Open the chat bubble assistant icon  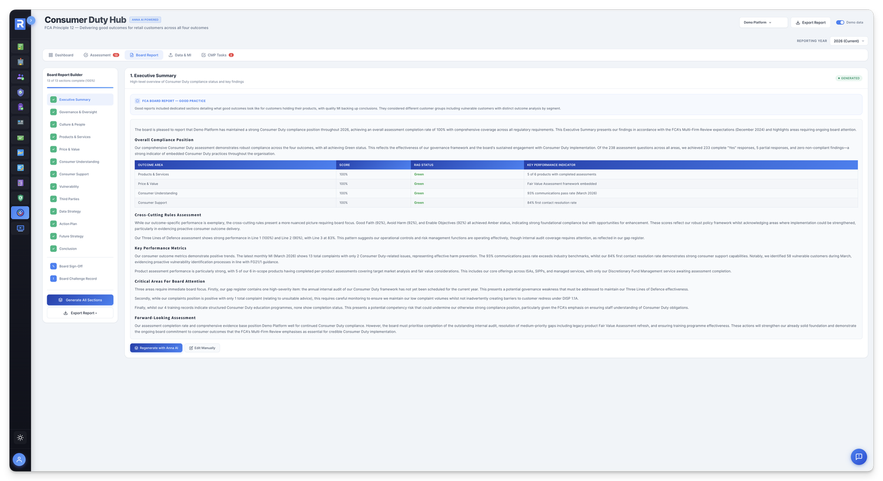[x=859, y=457]
